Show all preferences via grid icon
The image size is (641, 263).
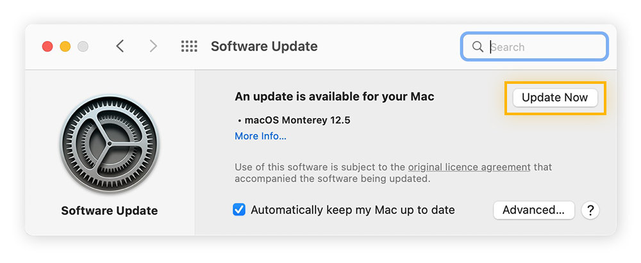click(x=189, y=46)
